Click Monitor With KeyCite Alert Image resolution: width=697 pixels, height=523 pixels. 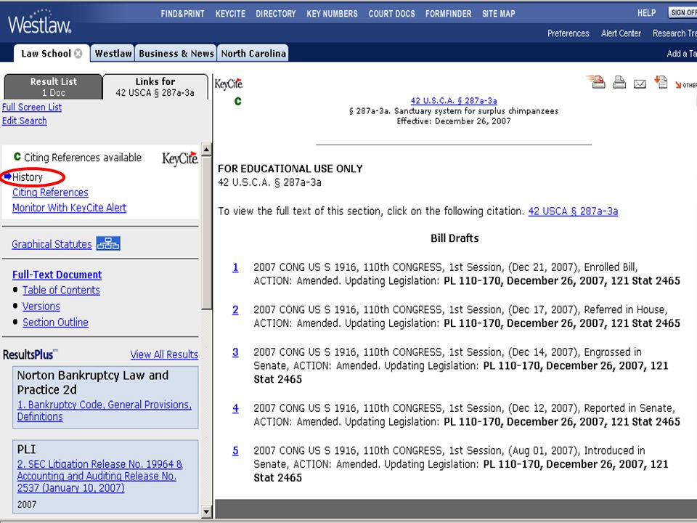point(70,208)
